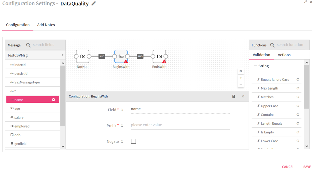Click the CANCEL button

tap(288, 167)
